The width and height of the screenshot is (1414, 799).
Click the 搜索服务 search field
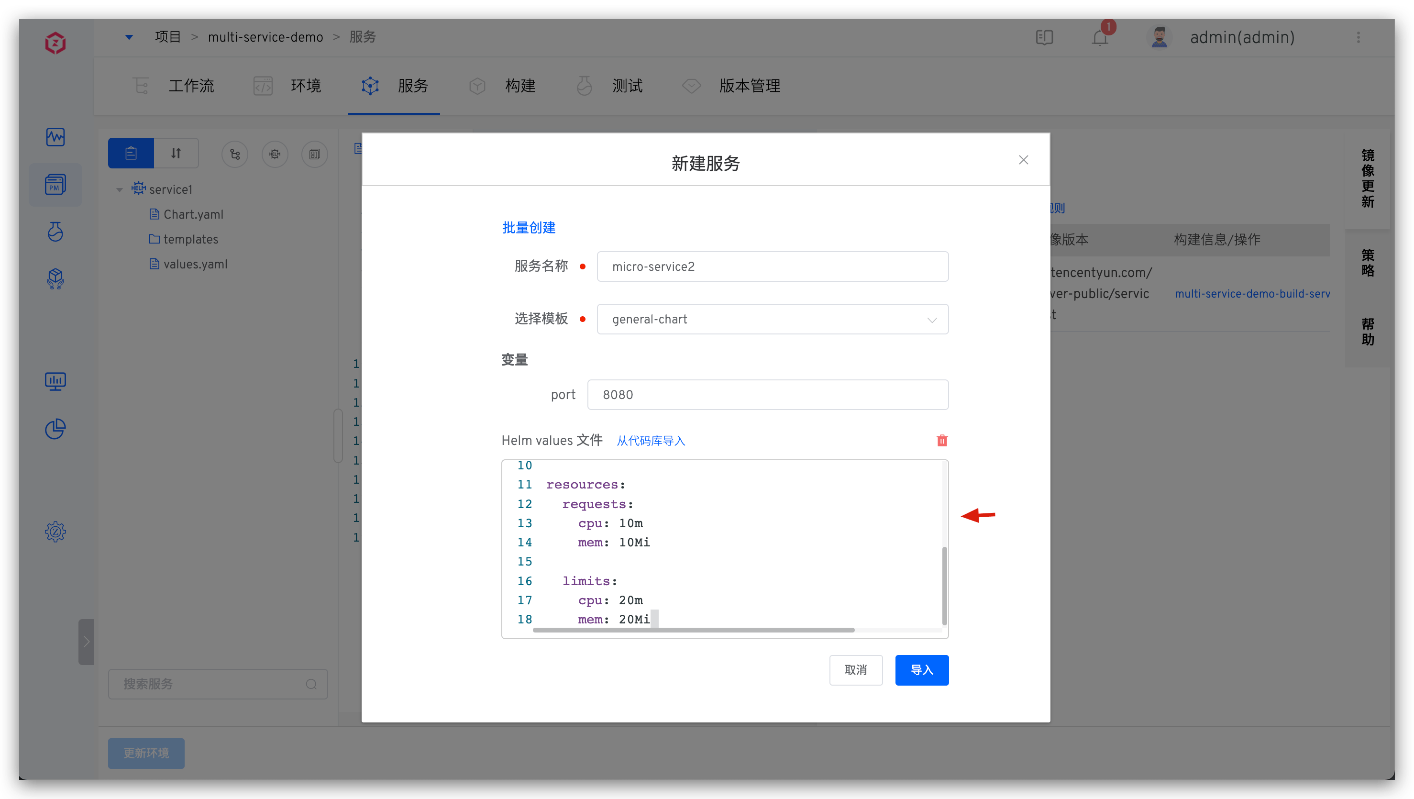[x=218, y=684]
